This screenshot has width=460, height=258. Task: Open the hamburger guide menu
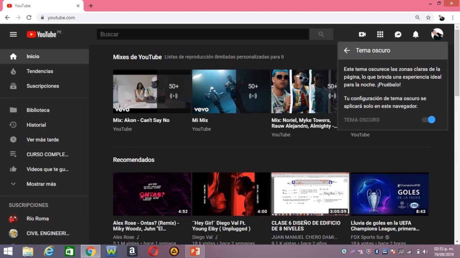coord(13,34)
